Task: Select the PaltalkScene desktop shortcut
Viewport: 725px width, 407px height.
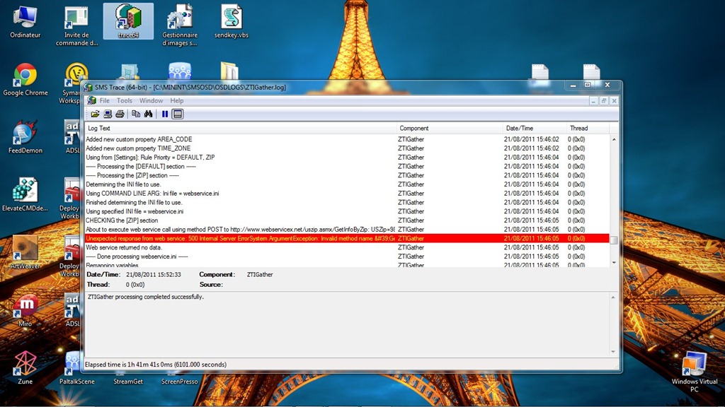Action: tap(76, 367)
